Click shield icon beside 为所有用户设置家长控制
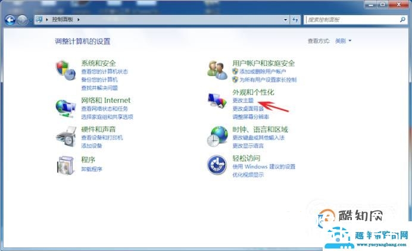 235,79
